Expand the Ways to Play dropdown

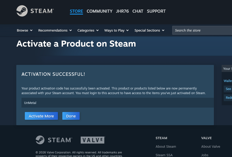click(x=116, y=30)
